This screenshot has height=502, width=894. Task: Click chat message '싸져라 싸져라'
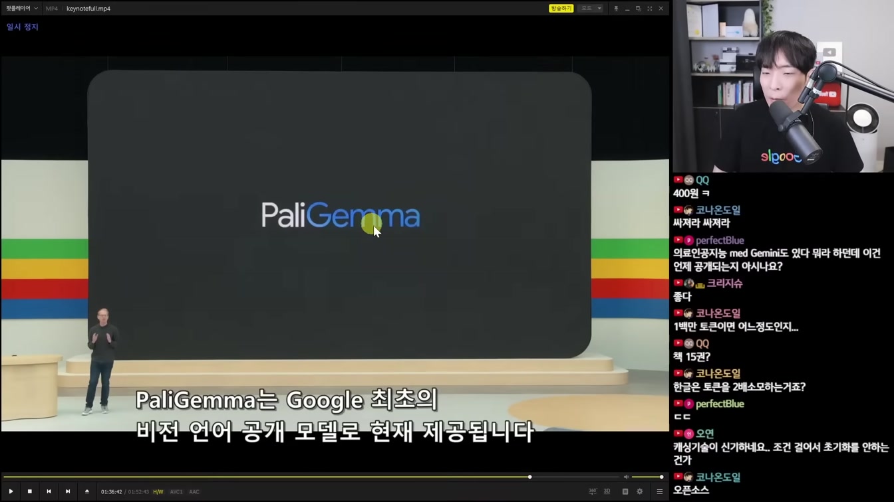701,223
